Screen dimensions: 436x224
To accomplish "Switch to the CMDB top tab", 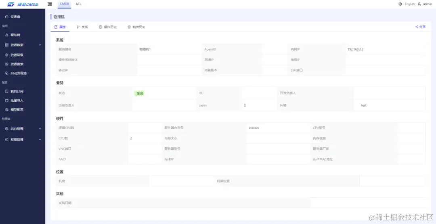I will (x=65, y=4).
